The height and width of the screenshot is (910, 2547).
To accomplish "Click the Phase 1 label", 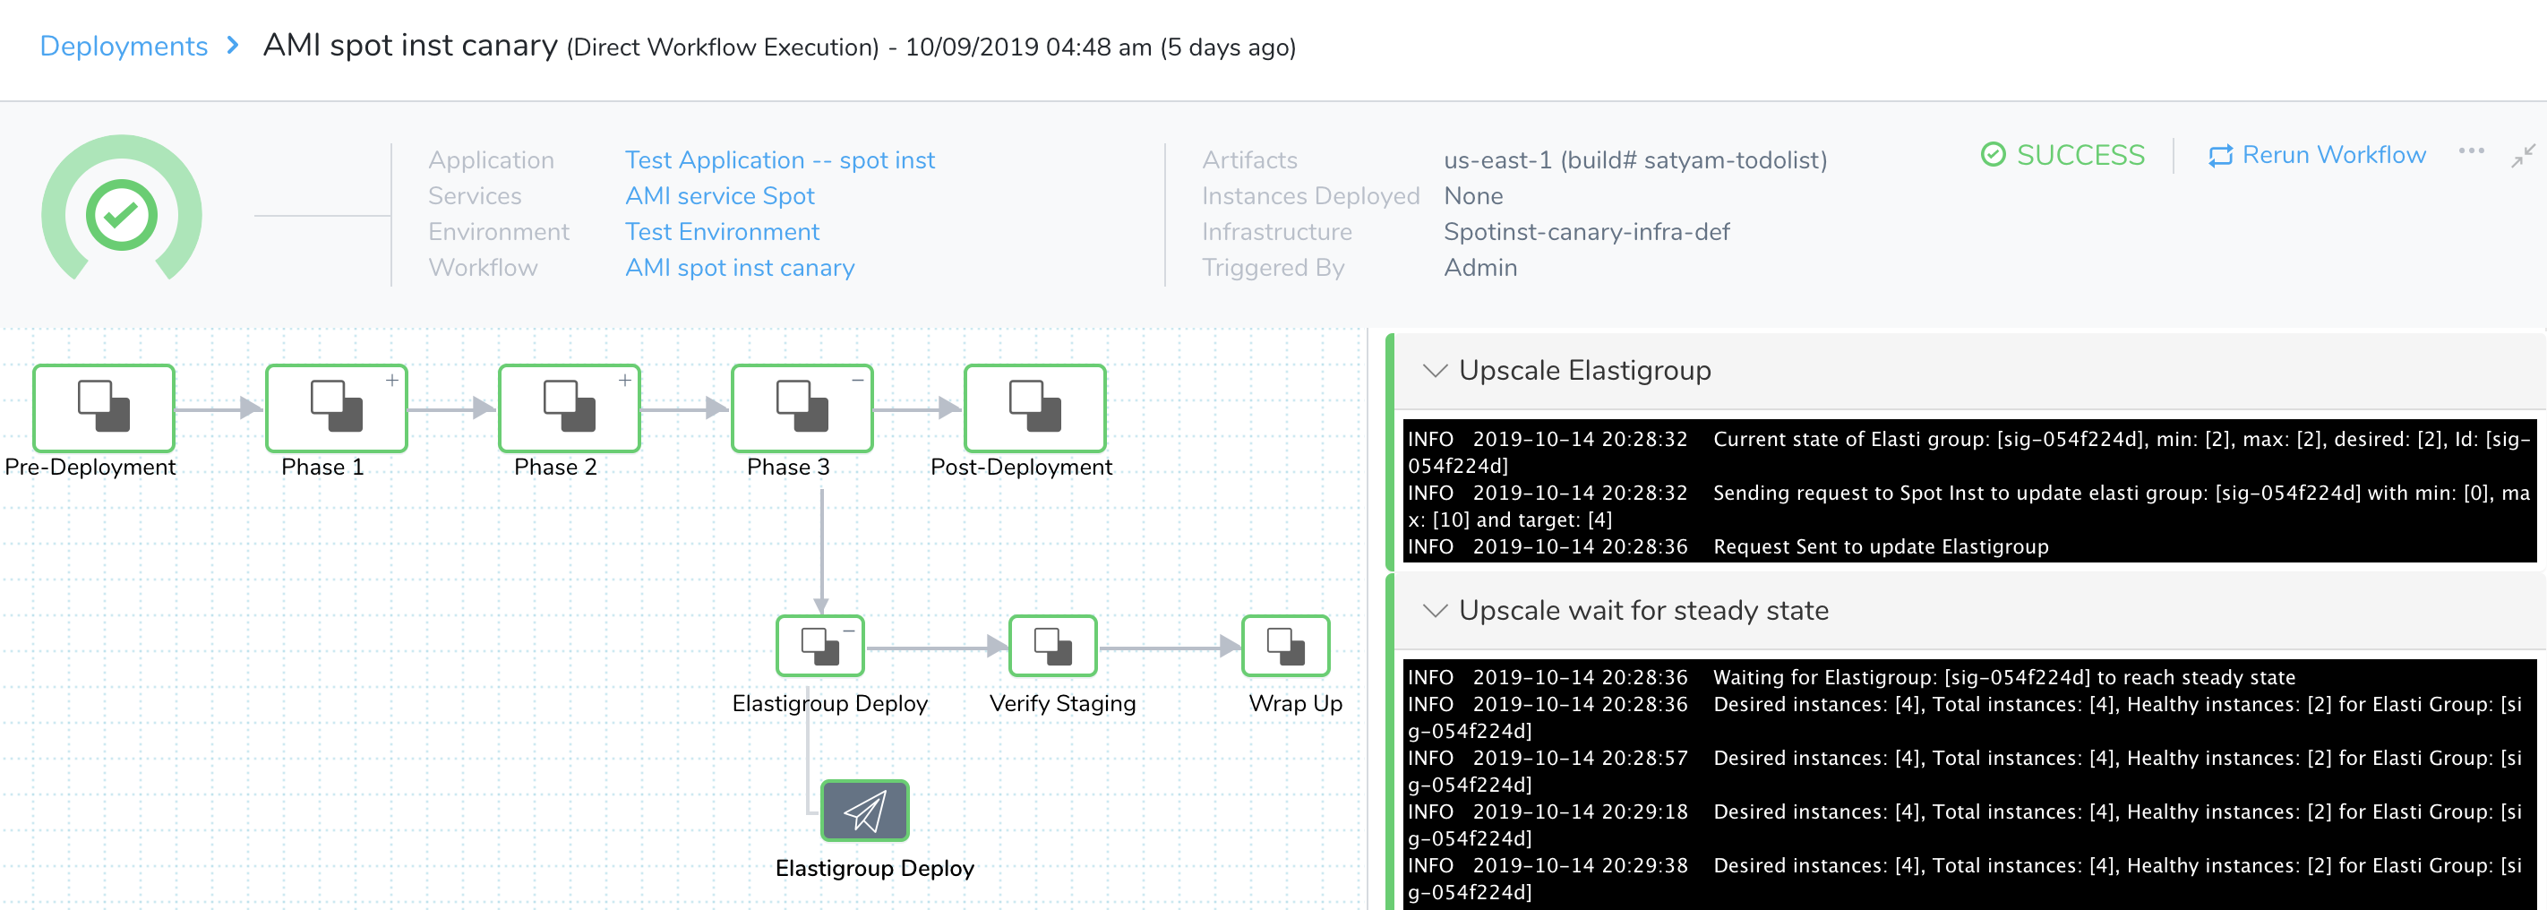I will [322, 467].
